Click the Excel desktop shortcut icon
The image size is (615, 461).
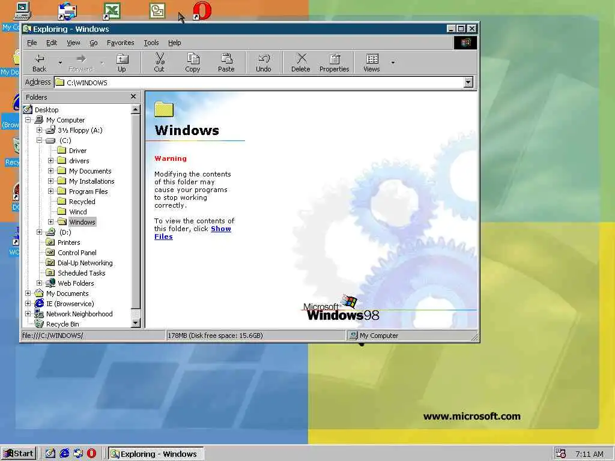tap(111, 11)
